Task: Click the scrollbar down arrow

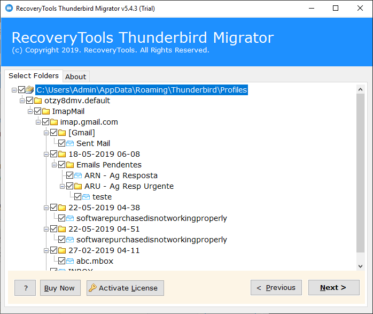Action: click(360, 266)
